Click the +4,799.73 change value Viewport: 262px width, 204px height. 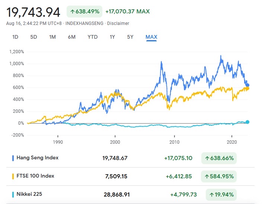coord(183,195)
